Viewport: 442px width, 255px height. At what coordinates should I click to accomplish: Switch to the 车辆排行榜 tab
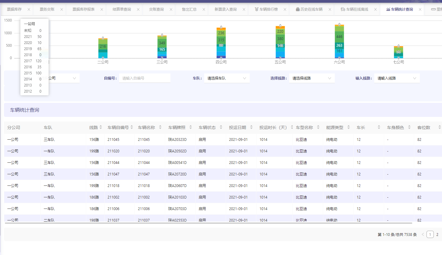[266, 9]
